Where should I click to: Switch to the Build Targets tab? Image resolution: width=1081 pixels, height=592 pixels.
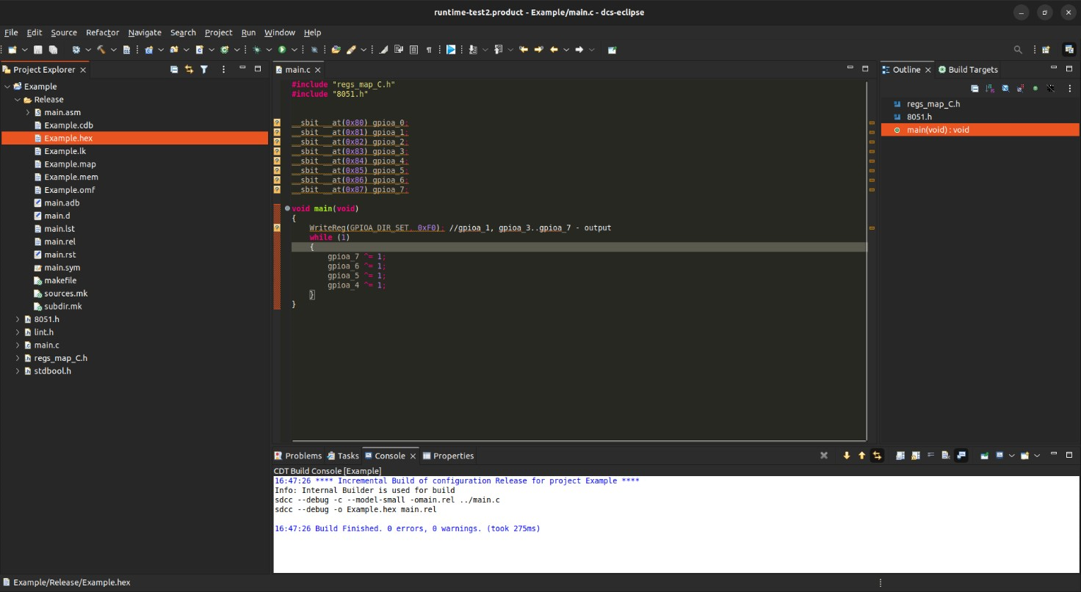point(968,70)
